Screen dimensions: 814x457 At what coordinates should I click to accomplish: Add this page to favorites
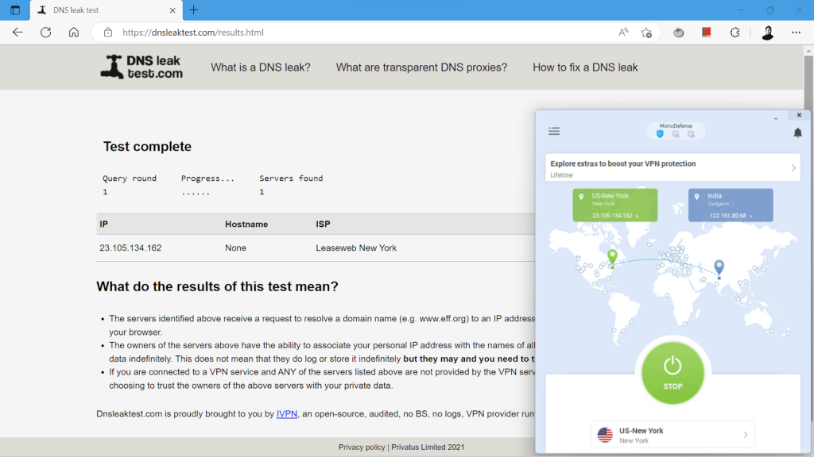tap(646, 33)
